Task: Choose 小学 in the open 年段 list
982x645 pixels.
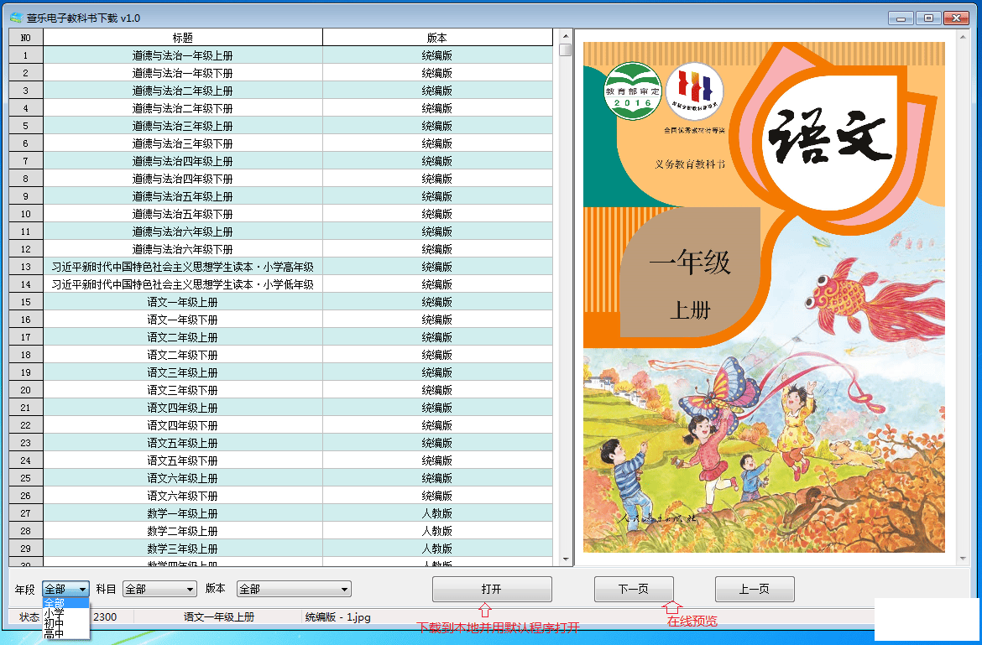Action: click(x=65, y=613)
